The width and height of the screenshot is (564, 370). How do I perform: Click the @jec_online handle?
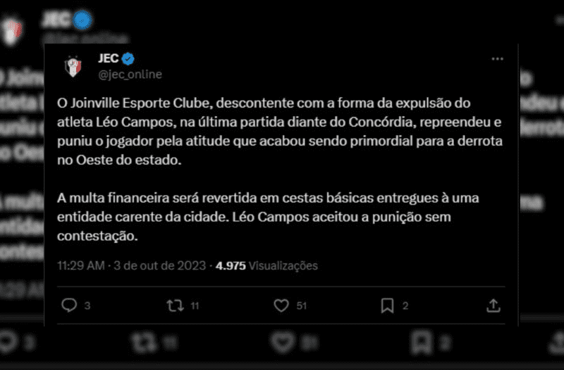pos(130,75)
